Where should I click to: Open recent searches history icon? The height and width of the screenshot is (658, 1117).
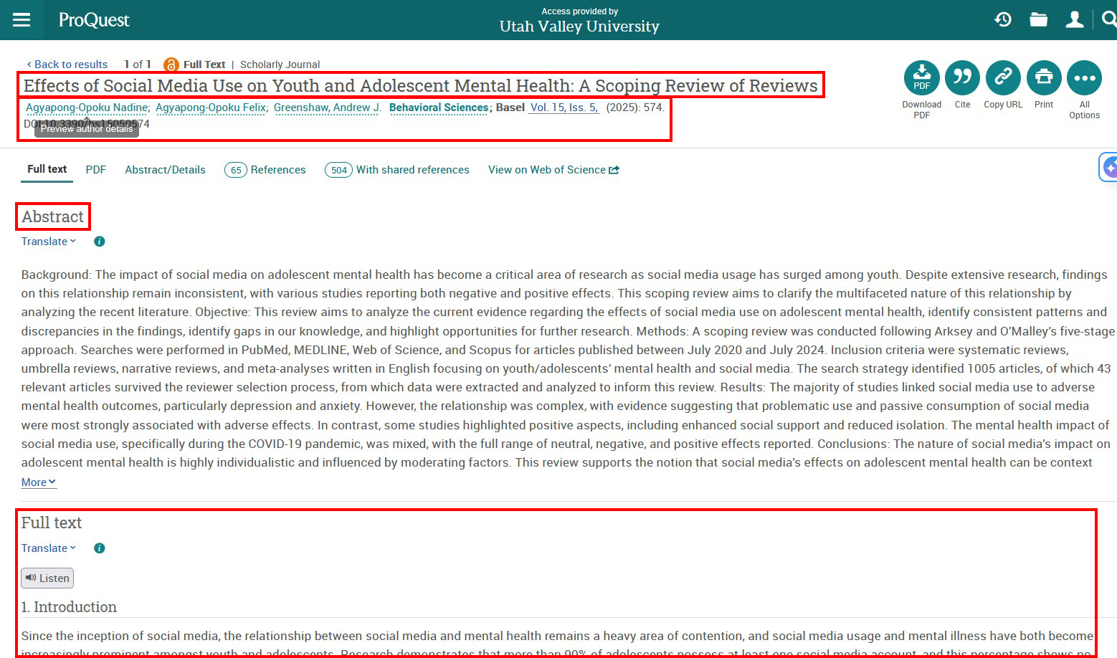coord(1003,19)
